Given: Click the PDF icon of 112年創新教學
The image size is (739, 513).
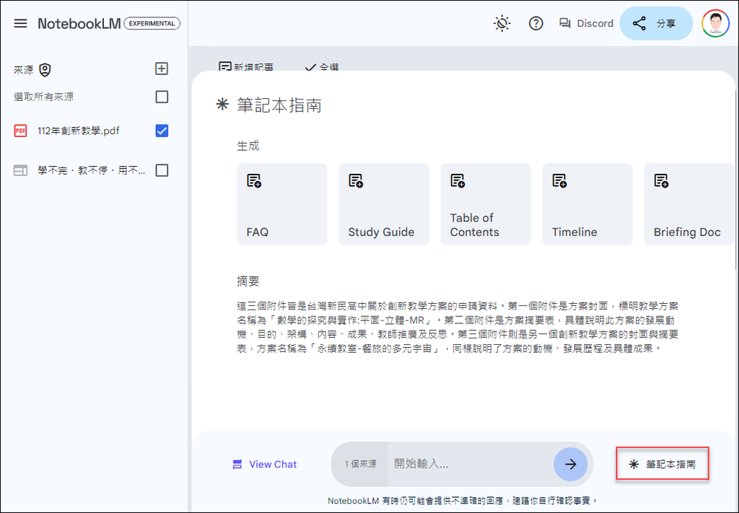Looking at the screenshot, I should pyautogui.click(x=20, y=131).
